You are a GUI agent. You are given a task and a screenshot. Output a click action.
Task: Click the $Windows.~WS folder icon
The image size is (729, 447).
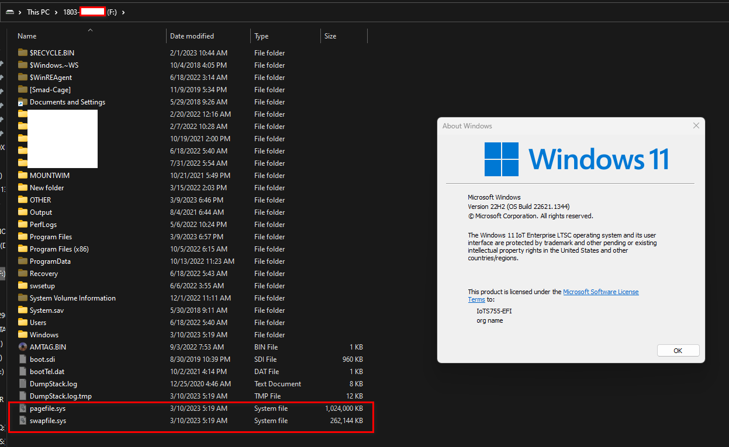tap(23, 65)
